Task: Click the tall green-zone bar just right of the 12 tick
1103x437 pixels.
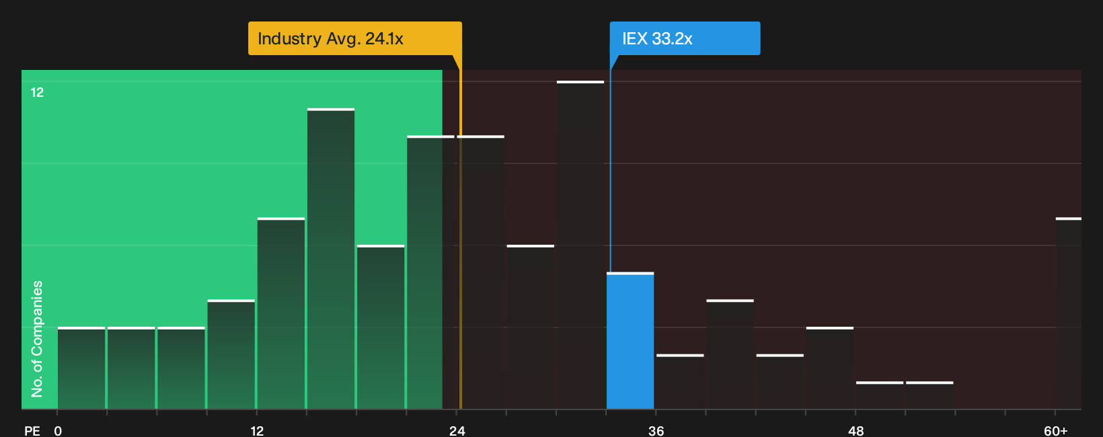Action: 281,313
